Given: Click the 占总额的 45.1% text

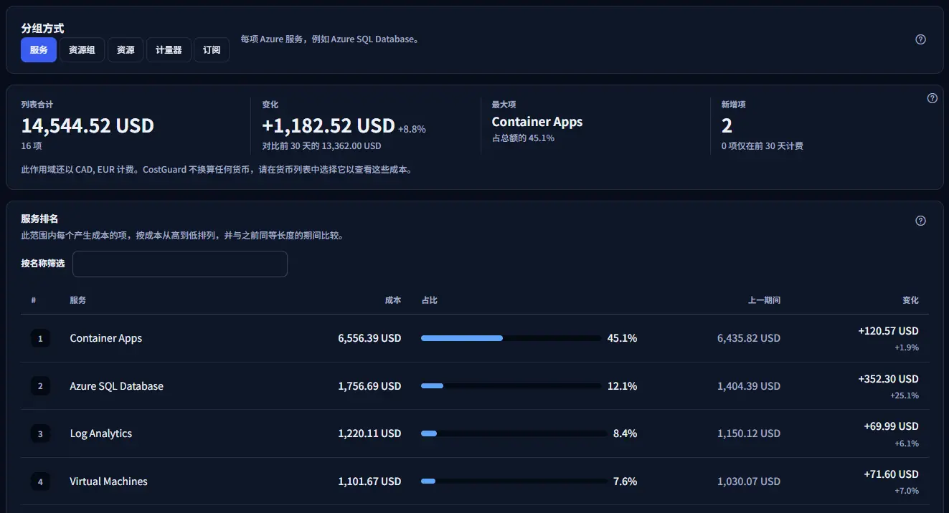Looking at the screenshot, I should pyautogui.click(x=523, y=138).
